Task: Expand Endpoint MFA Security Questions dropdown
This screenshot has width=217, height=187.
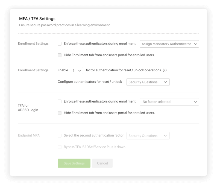Action: pos(148,136)
